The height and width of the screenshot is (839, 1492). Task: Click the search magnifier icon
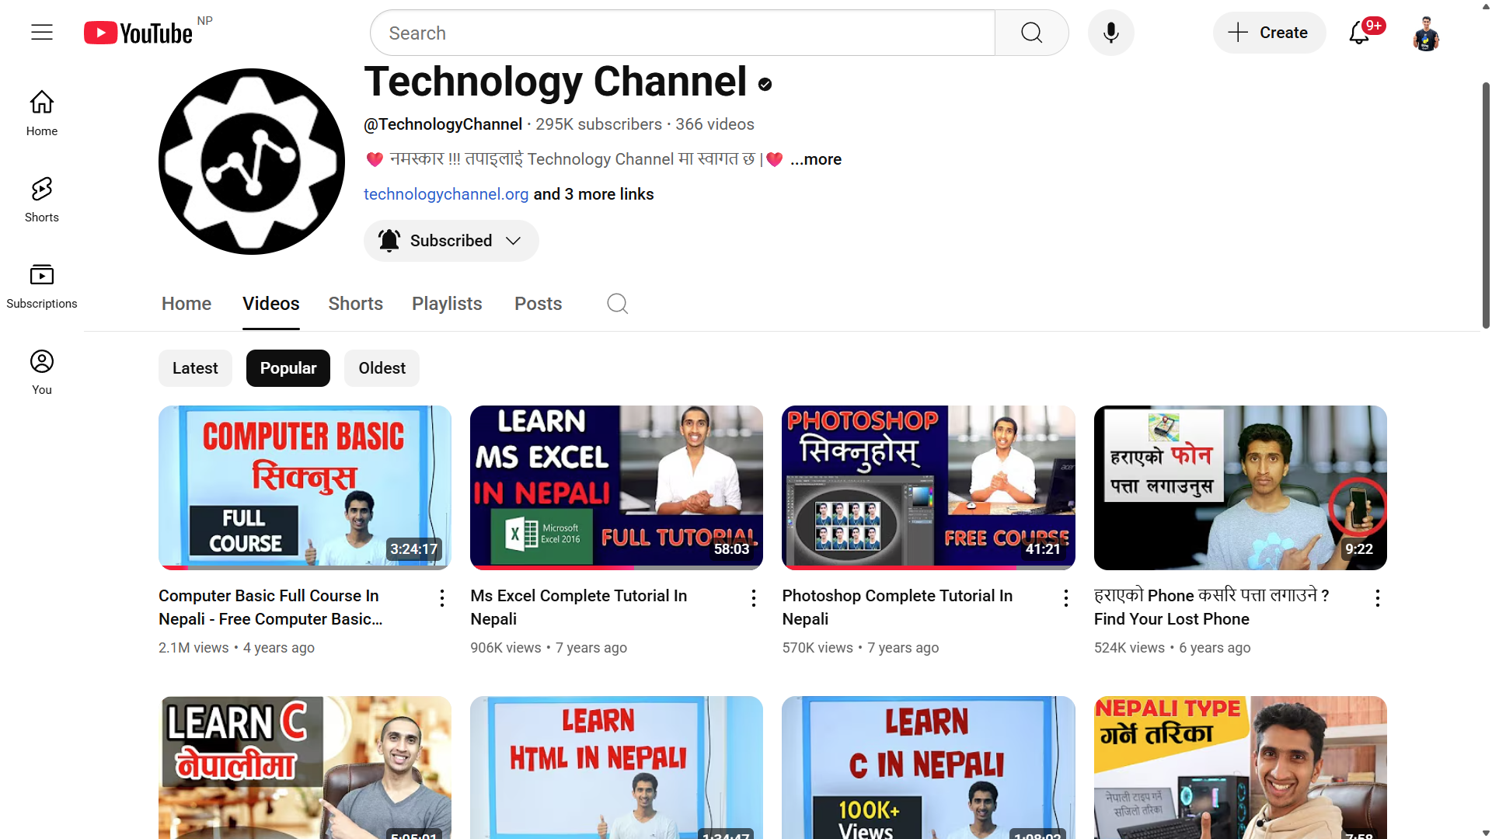tap(1031, 32)
